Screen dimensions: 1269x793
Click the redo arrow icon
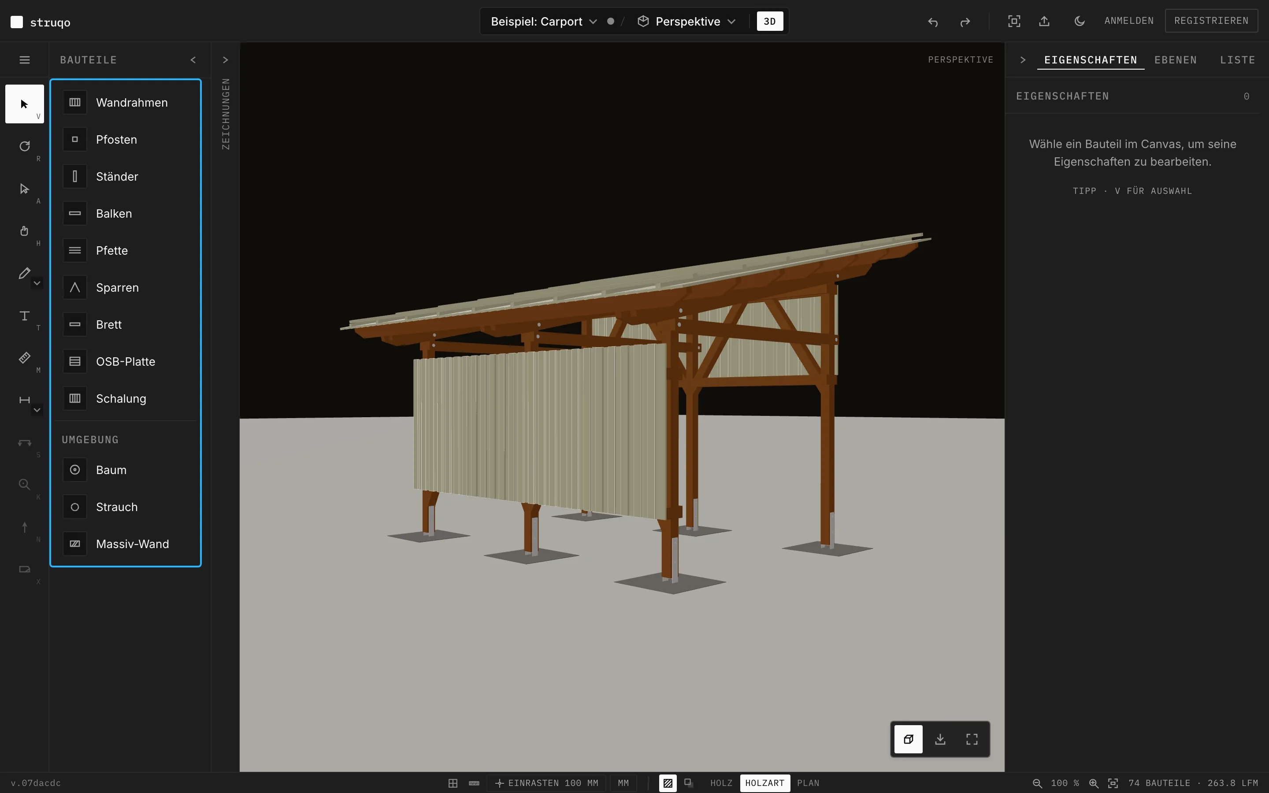[965, 22]
